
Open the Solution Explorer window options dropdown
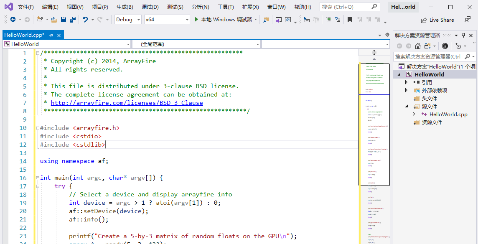(456, 36)
